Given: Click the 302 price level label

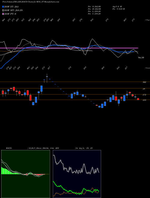Looking at the screenshot, I should coord(144,82).
